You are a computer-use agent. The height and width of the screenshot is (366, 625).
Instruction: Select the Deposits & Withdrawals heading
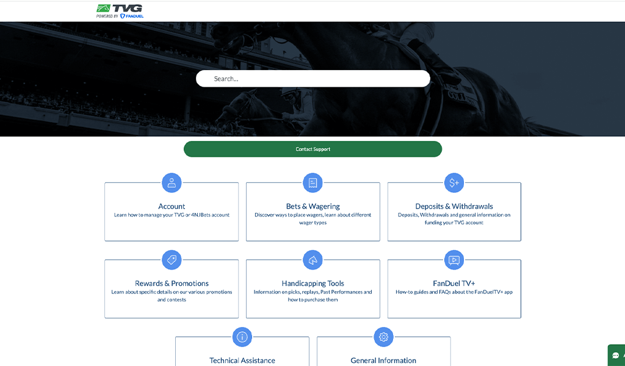pos(454,206)
